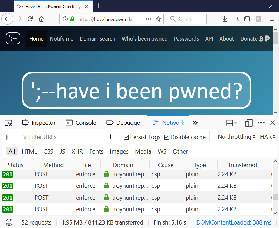279x228 pixels.
Task: Open the API link in site nav
Action: click(209, 38)
